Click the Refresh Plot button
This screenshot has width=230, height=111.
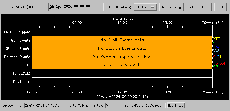tap(199, 7)
